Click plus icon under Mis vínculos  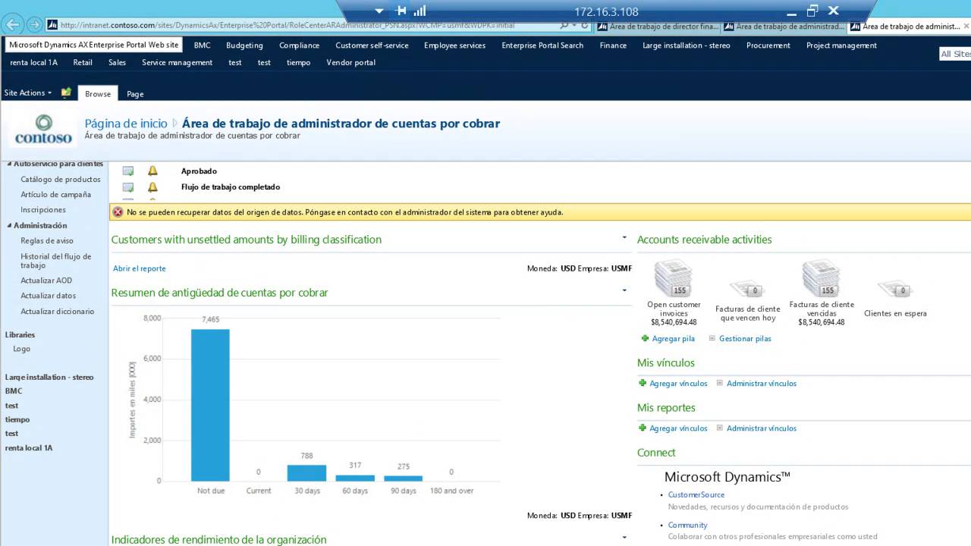[x=643, y=383]
